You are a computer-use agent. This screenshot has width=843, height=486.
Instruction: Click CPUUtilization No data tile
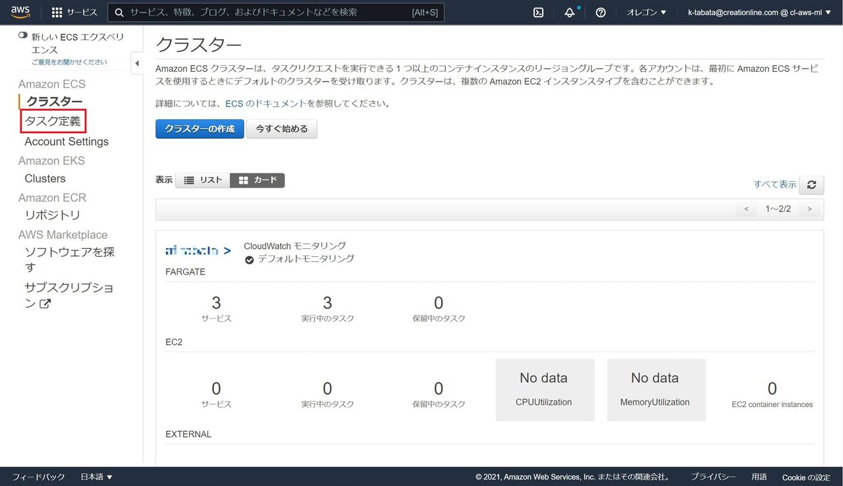545,390
